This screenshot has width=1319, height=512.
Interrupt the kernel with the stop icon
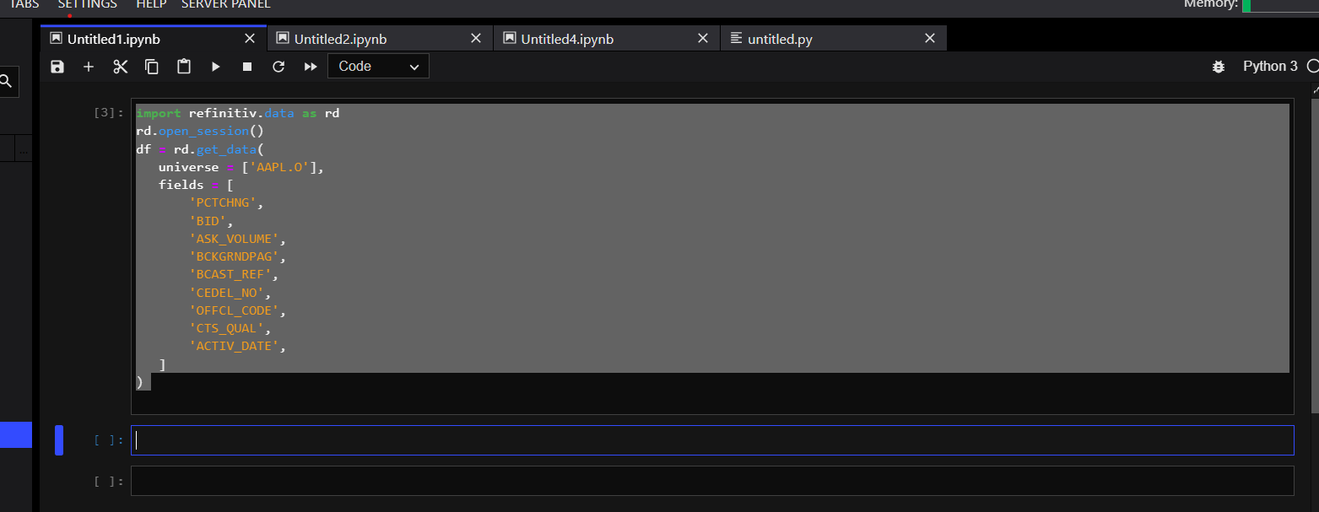[247, 67]
